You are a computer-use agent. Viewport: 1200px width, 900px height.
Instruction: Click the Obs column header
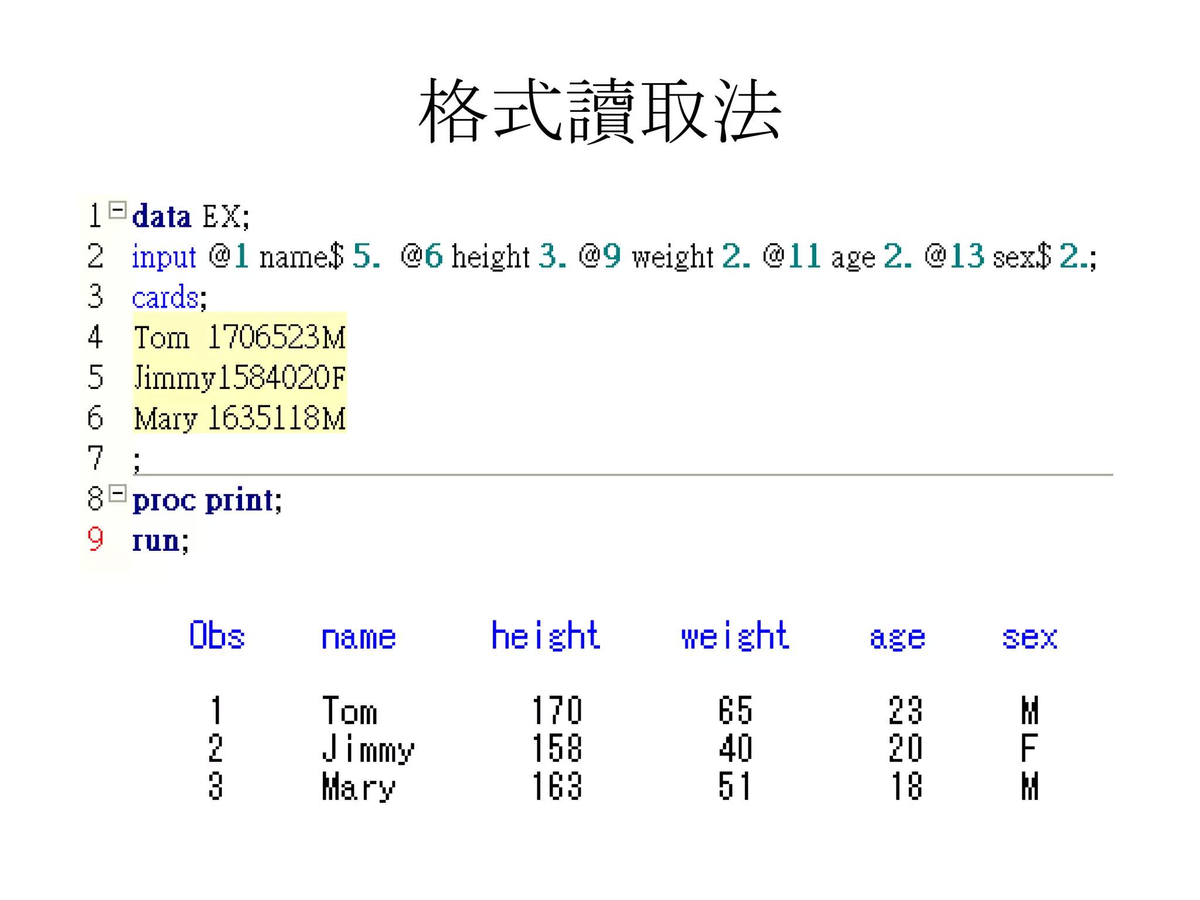pyautogui.click(x=217, y=636)
